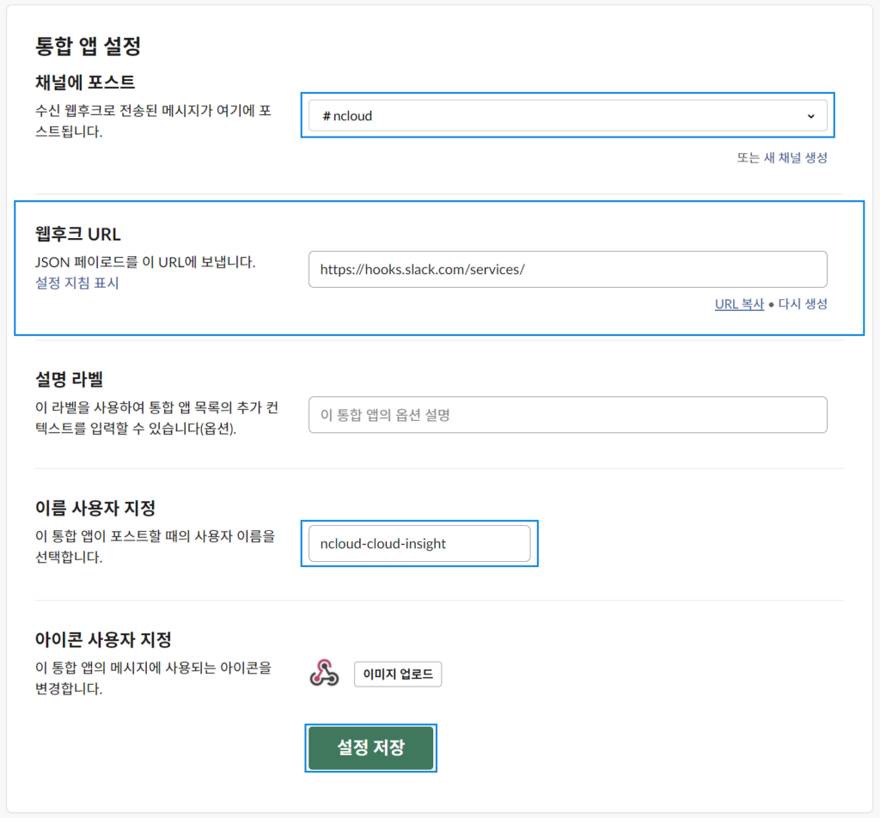Regenerate the webhook URL via 다시 생성

coord(801,303)
